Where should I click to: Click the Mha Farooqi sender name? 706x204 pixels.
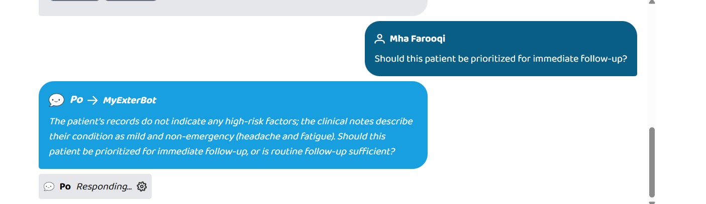tap(418, 39)
